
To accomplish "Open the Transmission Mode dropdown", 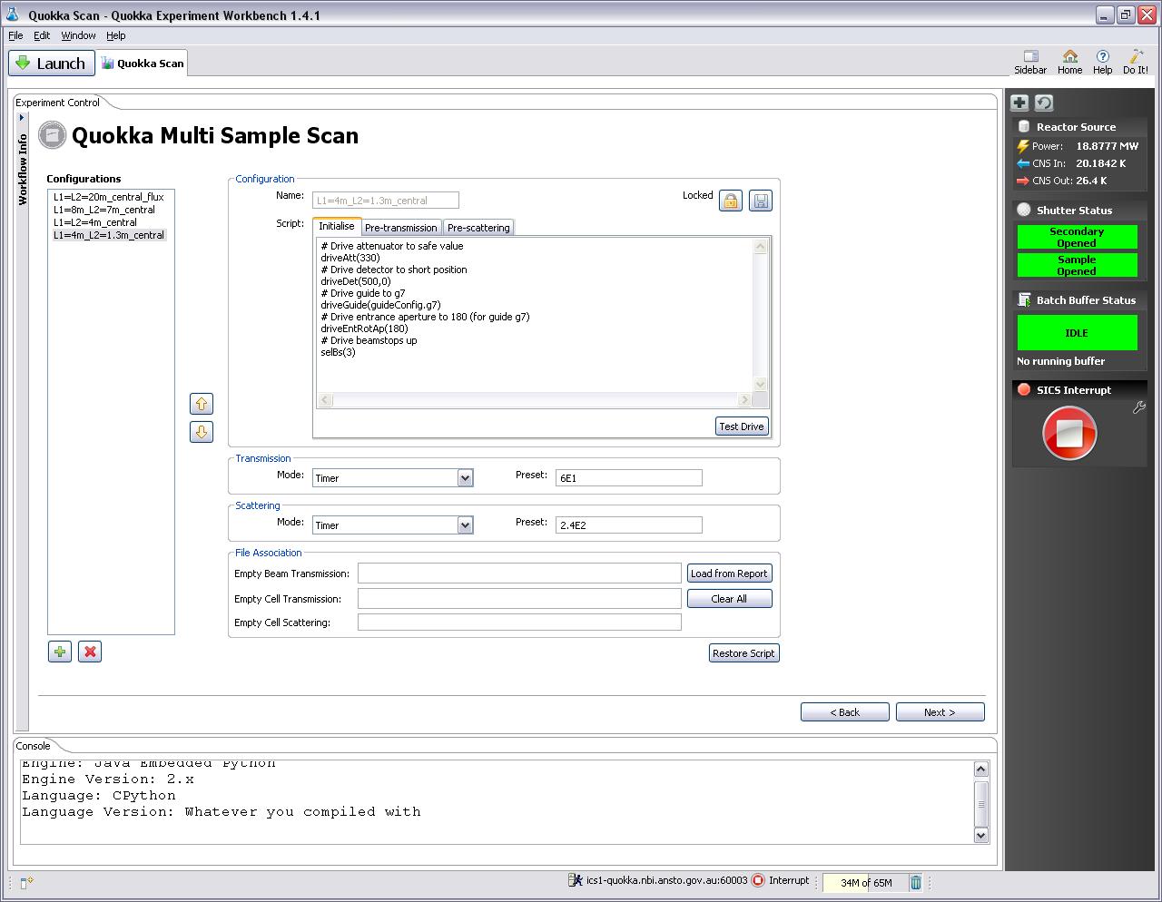I will pyautogui.click(x=465, y=478).
